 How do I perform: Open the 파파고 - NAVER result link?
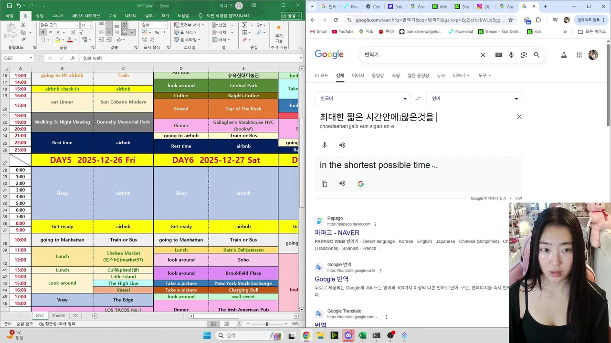tap(337, 232)
